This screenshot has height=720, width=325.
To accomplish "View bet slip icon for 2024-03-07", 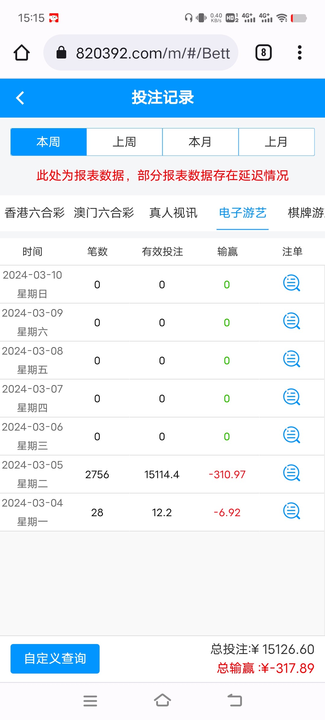I will coord(291,397).
